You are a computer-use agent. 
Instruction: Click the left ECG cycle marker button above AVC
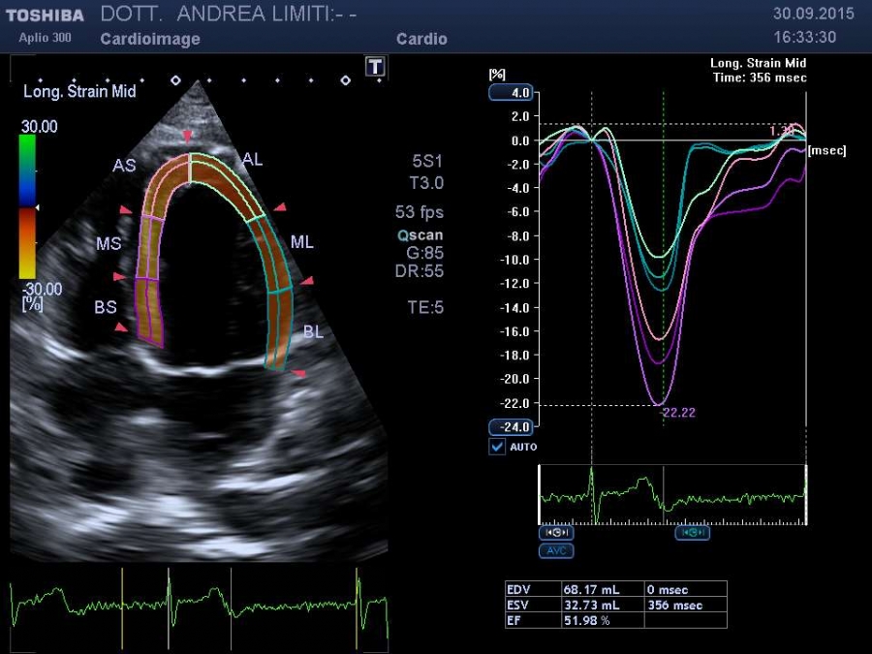pos(556,533)
